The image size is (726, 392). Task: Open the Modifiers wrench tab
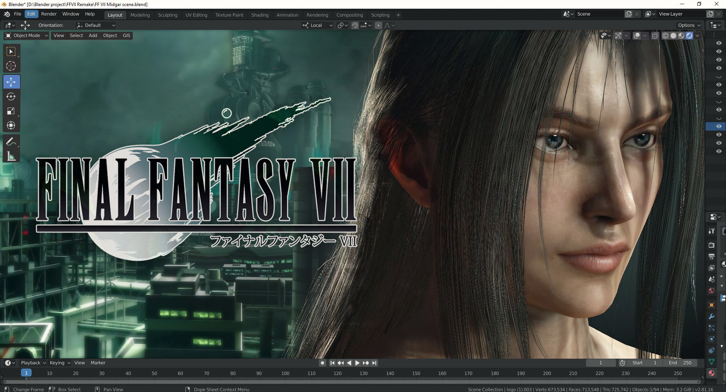(x=712, y=316)
